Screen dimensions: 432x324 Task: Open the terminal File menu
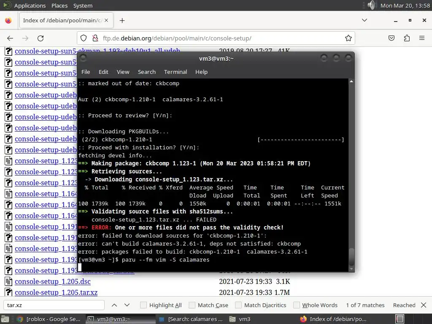86,72
